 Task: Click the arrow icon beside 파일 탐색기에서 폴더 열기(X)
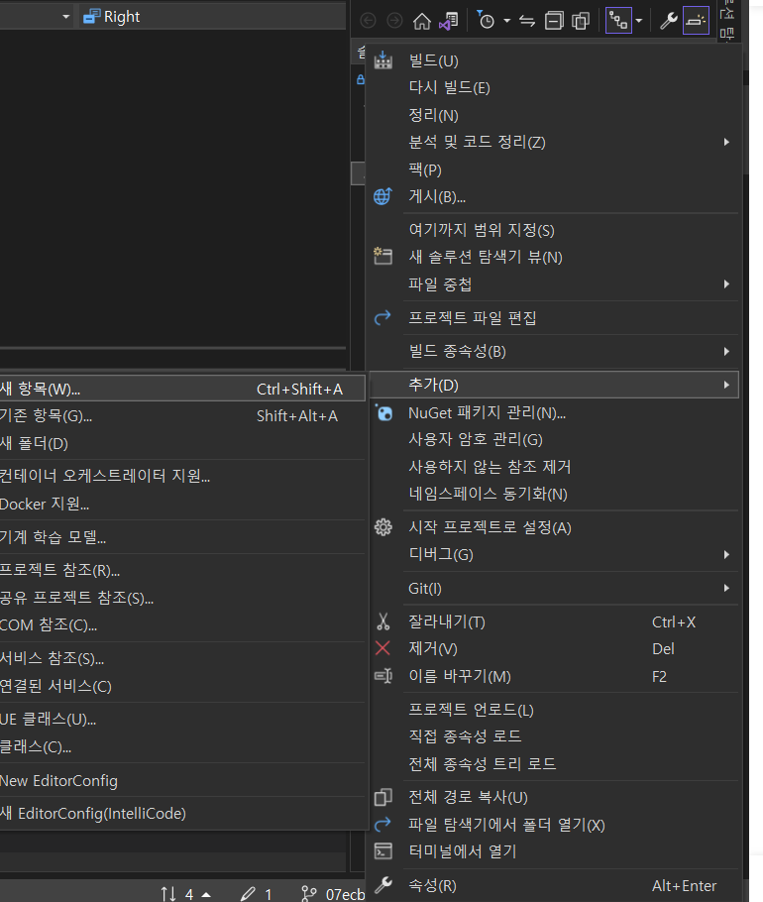[x=382, y=825]
